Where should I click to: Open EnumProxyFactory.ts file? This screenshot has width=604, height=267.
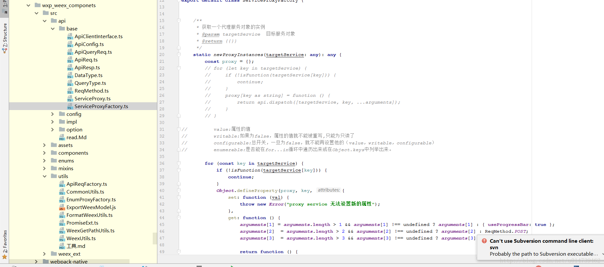coord(91,200)
